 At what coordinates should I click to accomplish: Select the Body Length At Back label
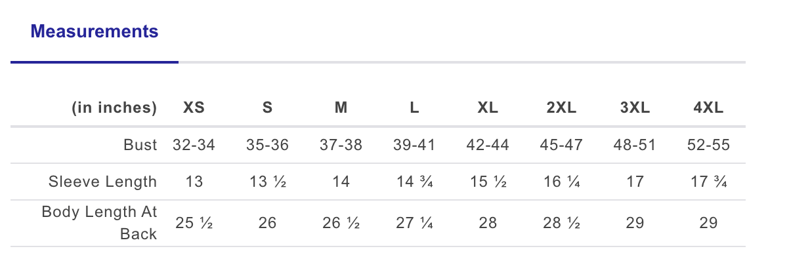tap(99, 223)
